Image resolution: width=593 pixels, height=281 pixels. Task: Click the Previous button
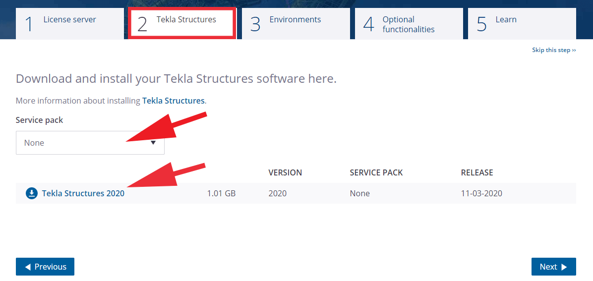45,267
